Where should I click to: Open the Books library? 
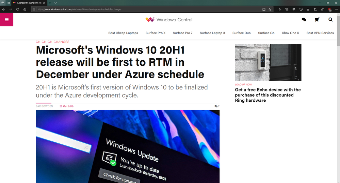(294, 9)
